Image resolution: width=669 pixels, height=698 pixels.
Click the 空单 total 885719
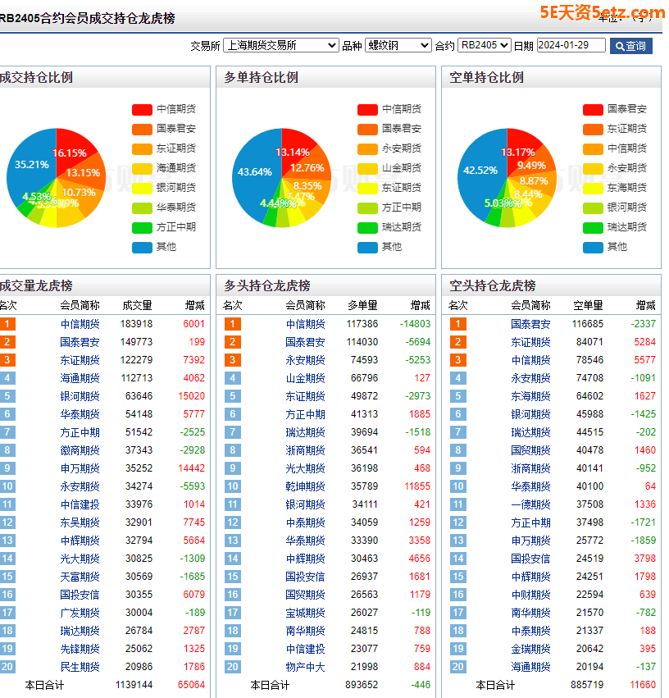587,685
